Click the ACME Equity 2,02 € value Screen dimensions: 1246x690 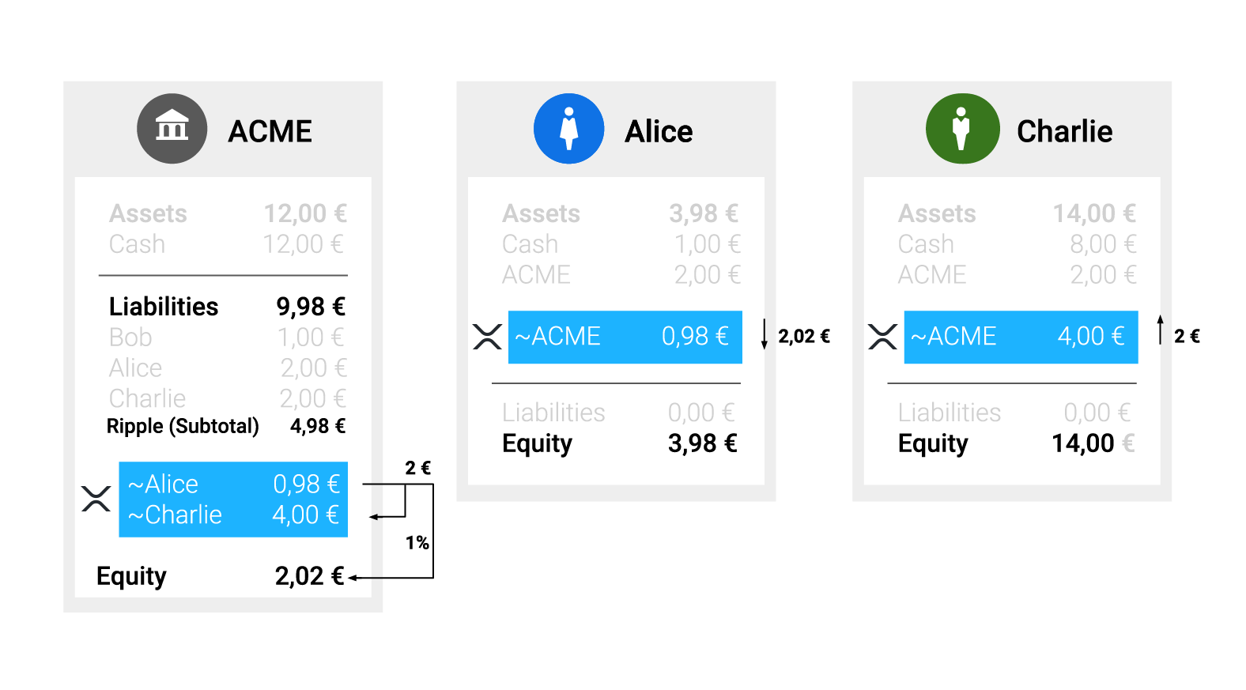point(309,576)
